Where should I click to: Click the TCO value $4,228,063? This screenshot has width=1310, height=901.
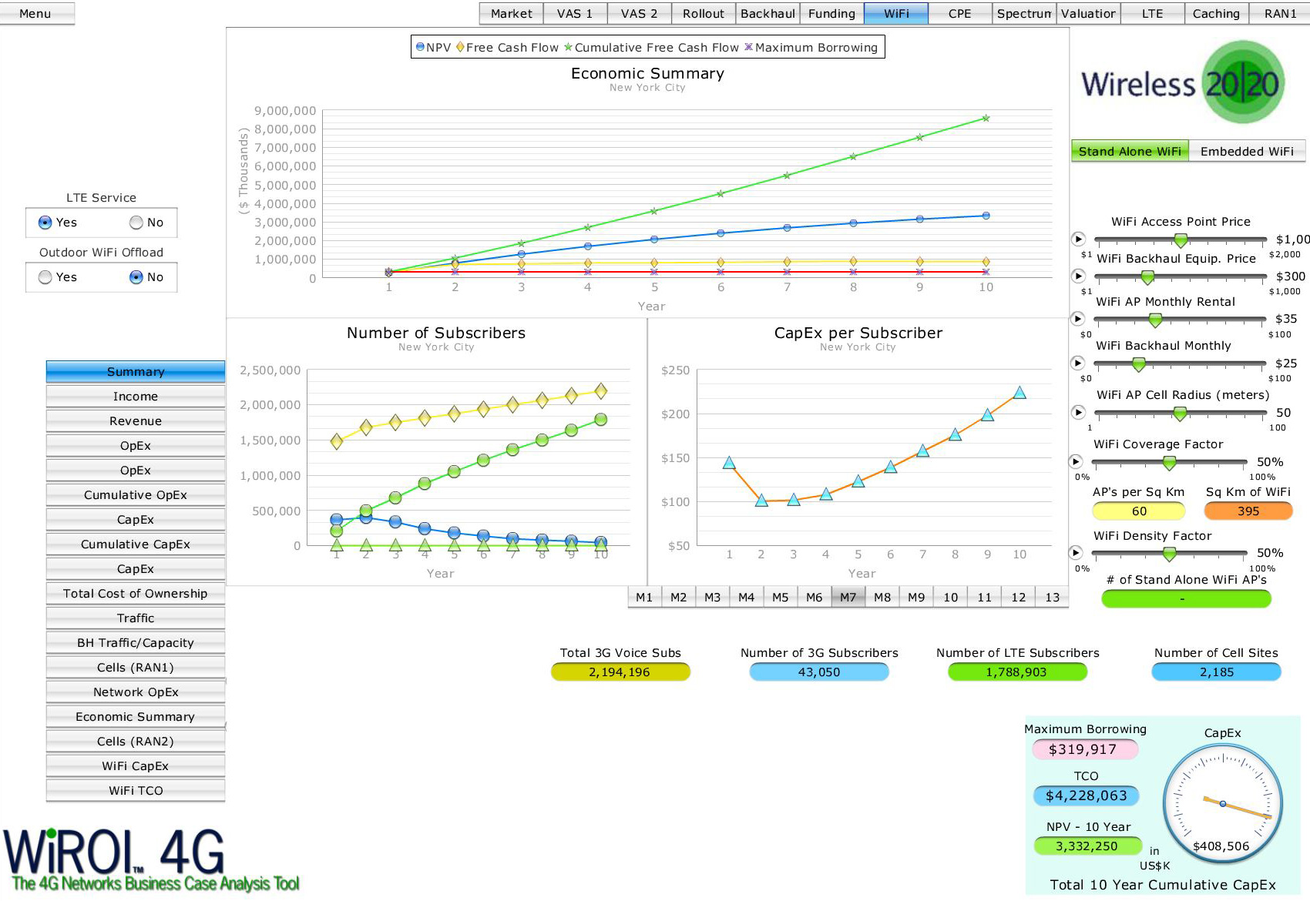(x=1086, y=795)
